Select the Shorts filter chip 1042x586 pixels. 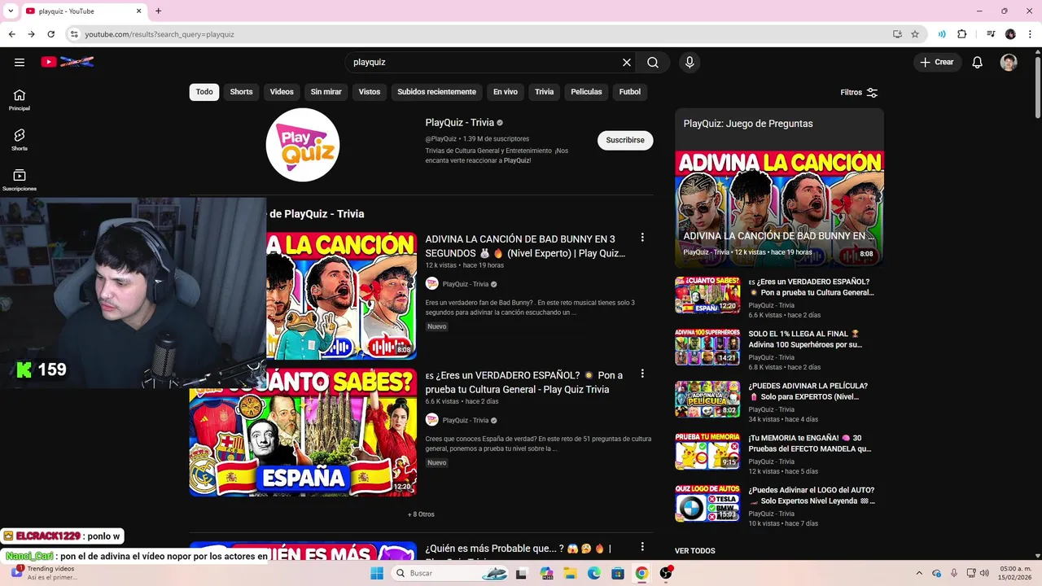[x=241, y=92]
